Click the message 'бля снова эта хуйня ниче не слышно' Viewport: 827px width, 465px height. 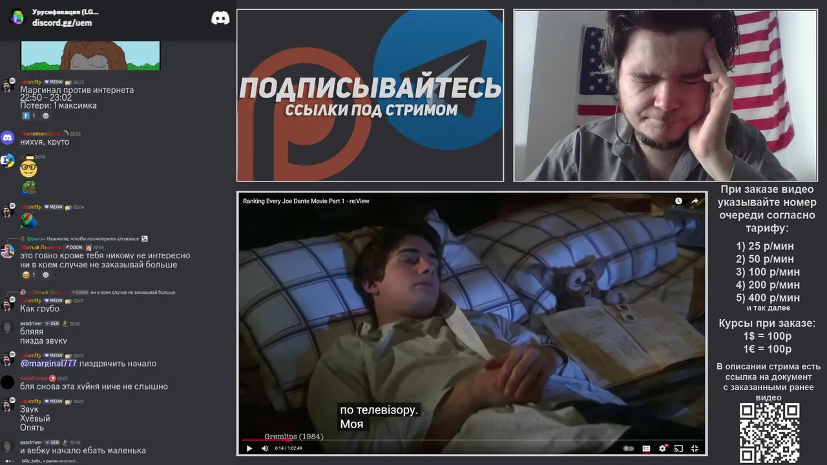[x=94, y=387]
